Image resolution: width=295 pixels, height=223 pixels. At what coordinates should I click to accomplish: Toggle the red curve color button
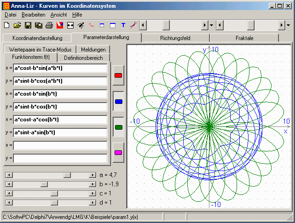click(118, 76)
